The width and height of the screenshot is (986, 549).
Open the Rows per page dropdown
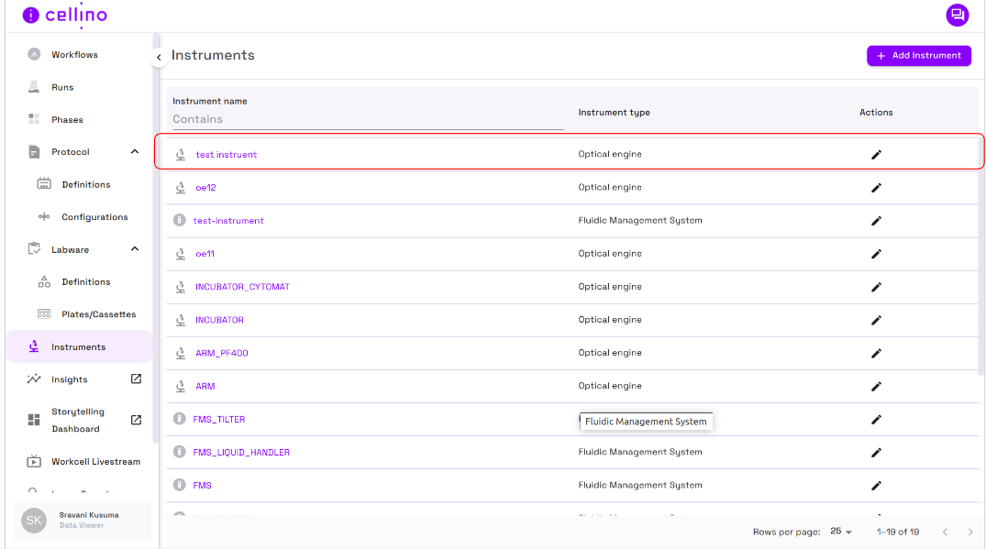(841, 532)
